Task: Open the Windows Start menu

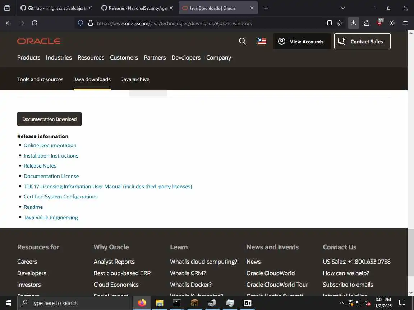Action: [9, 303]
